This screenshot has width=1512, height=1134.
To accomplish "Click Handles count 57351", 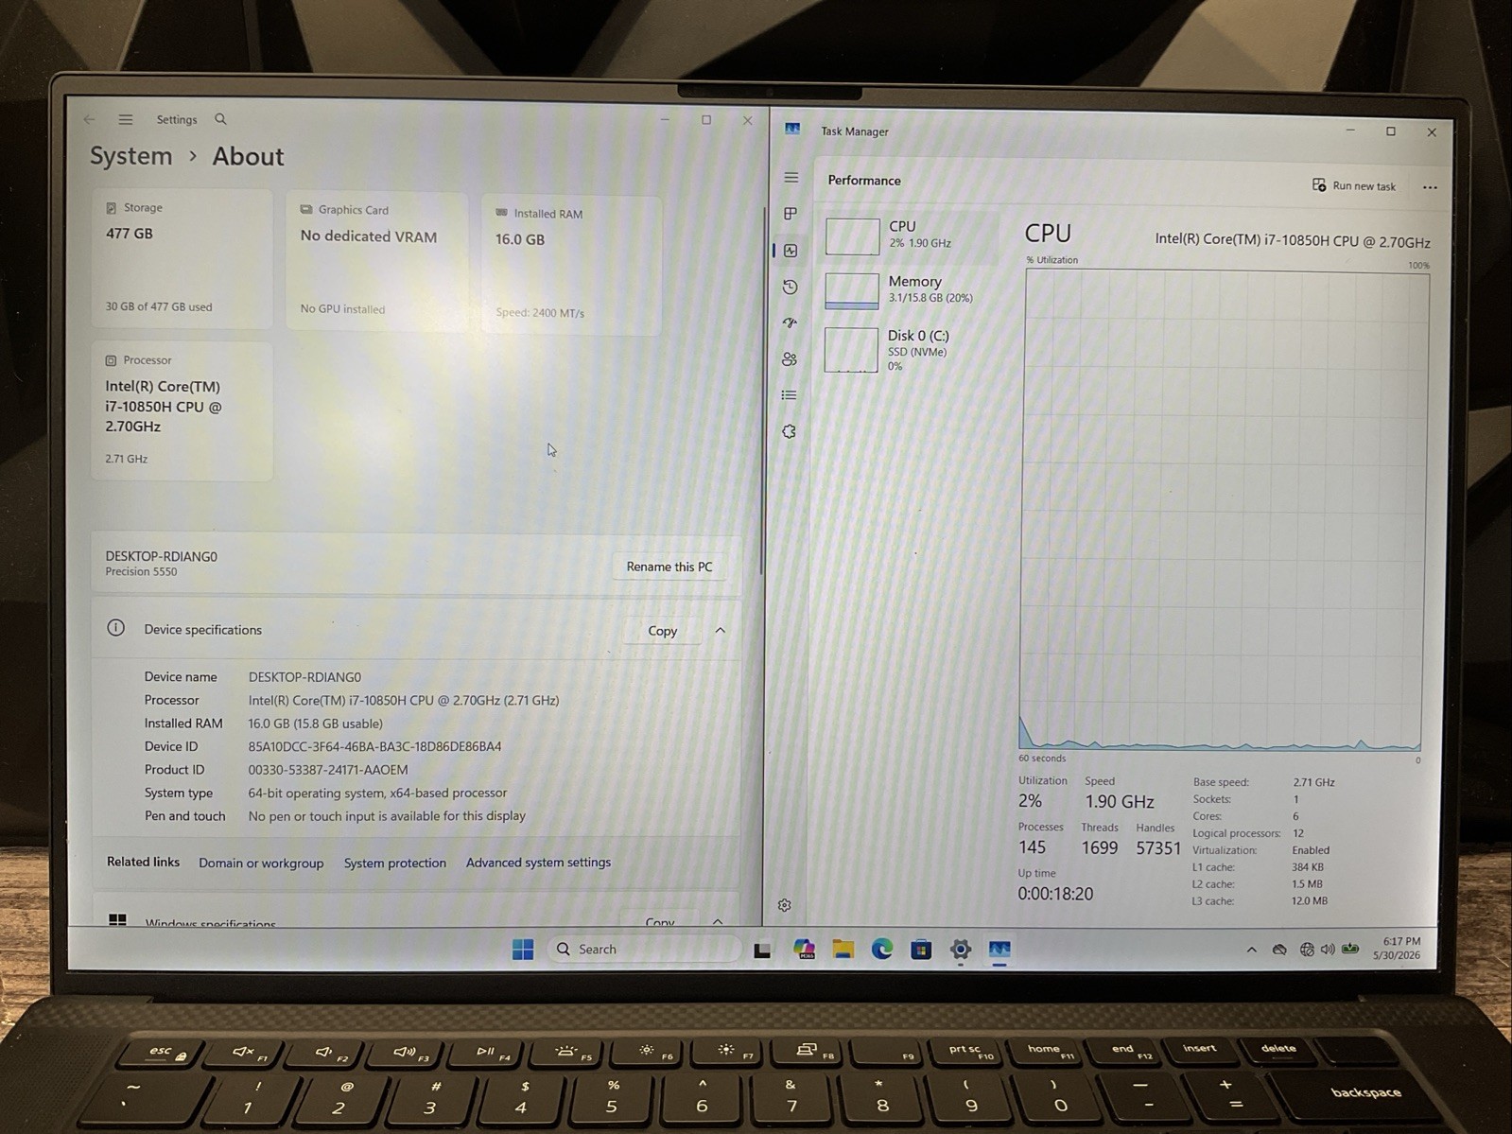I will pos(1158,848).
